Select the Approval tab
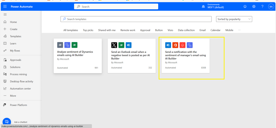 [x=145, y=30]
